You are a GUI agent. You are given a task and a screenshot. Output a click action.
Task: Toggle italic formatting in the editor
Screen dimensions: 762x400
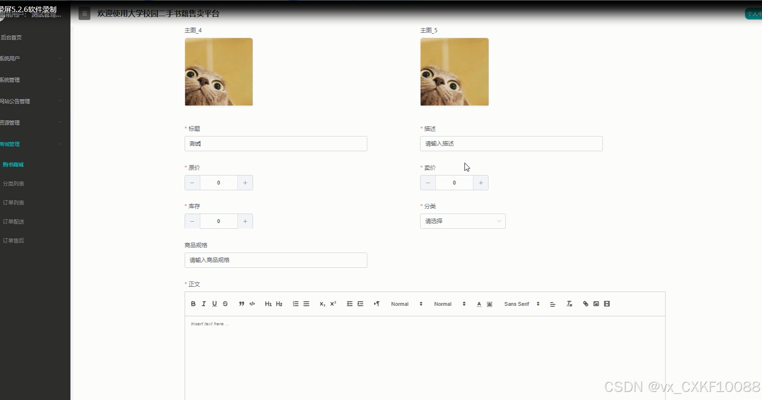(x=204, y=304)
